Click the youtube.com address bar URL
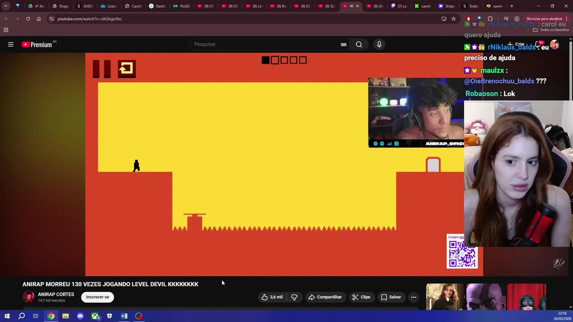 (x=90, y=19)
